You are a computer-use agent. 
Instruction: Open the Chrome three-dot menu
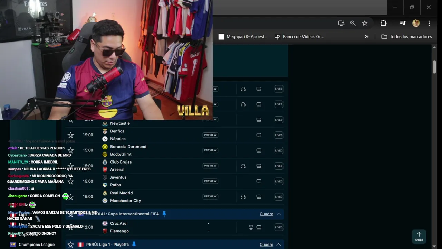click(x=429, y=23)
